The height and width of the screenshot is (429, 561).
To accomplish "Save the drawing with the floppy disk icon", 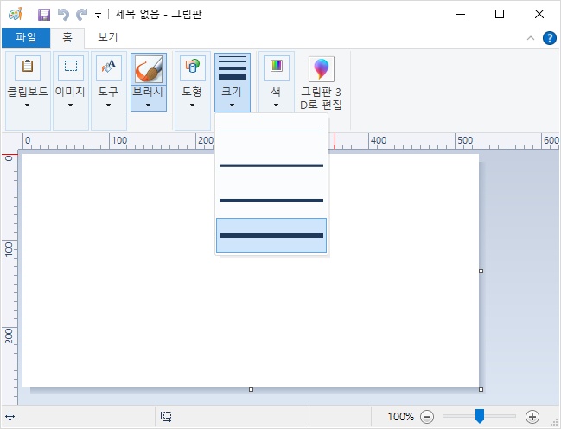I will click(x=44, y=15).
